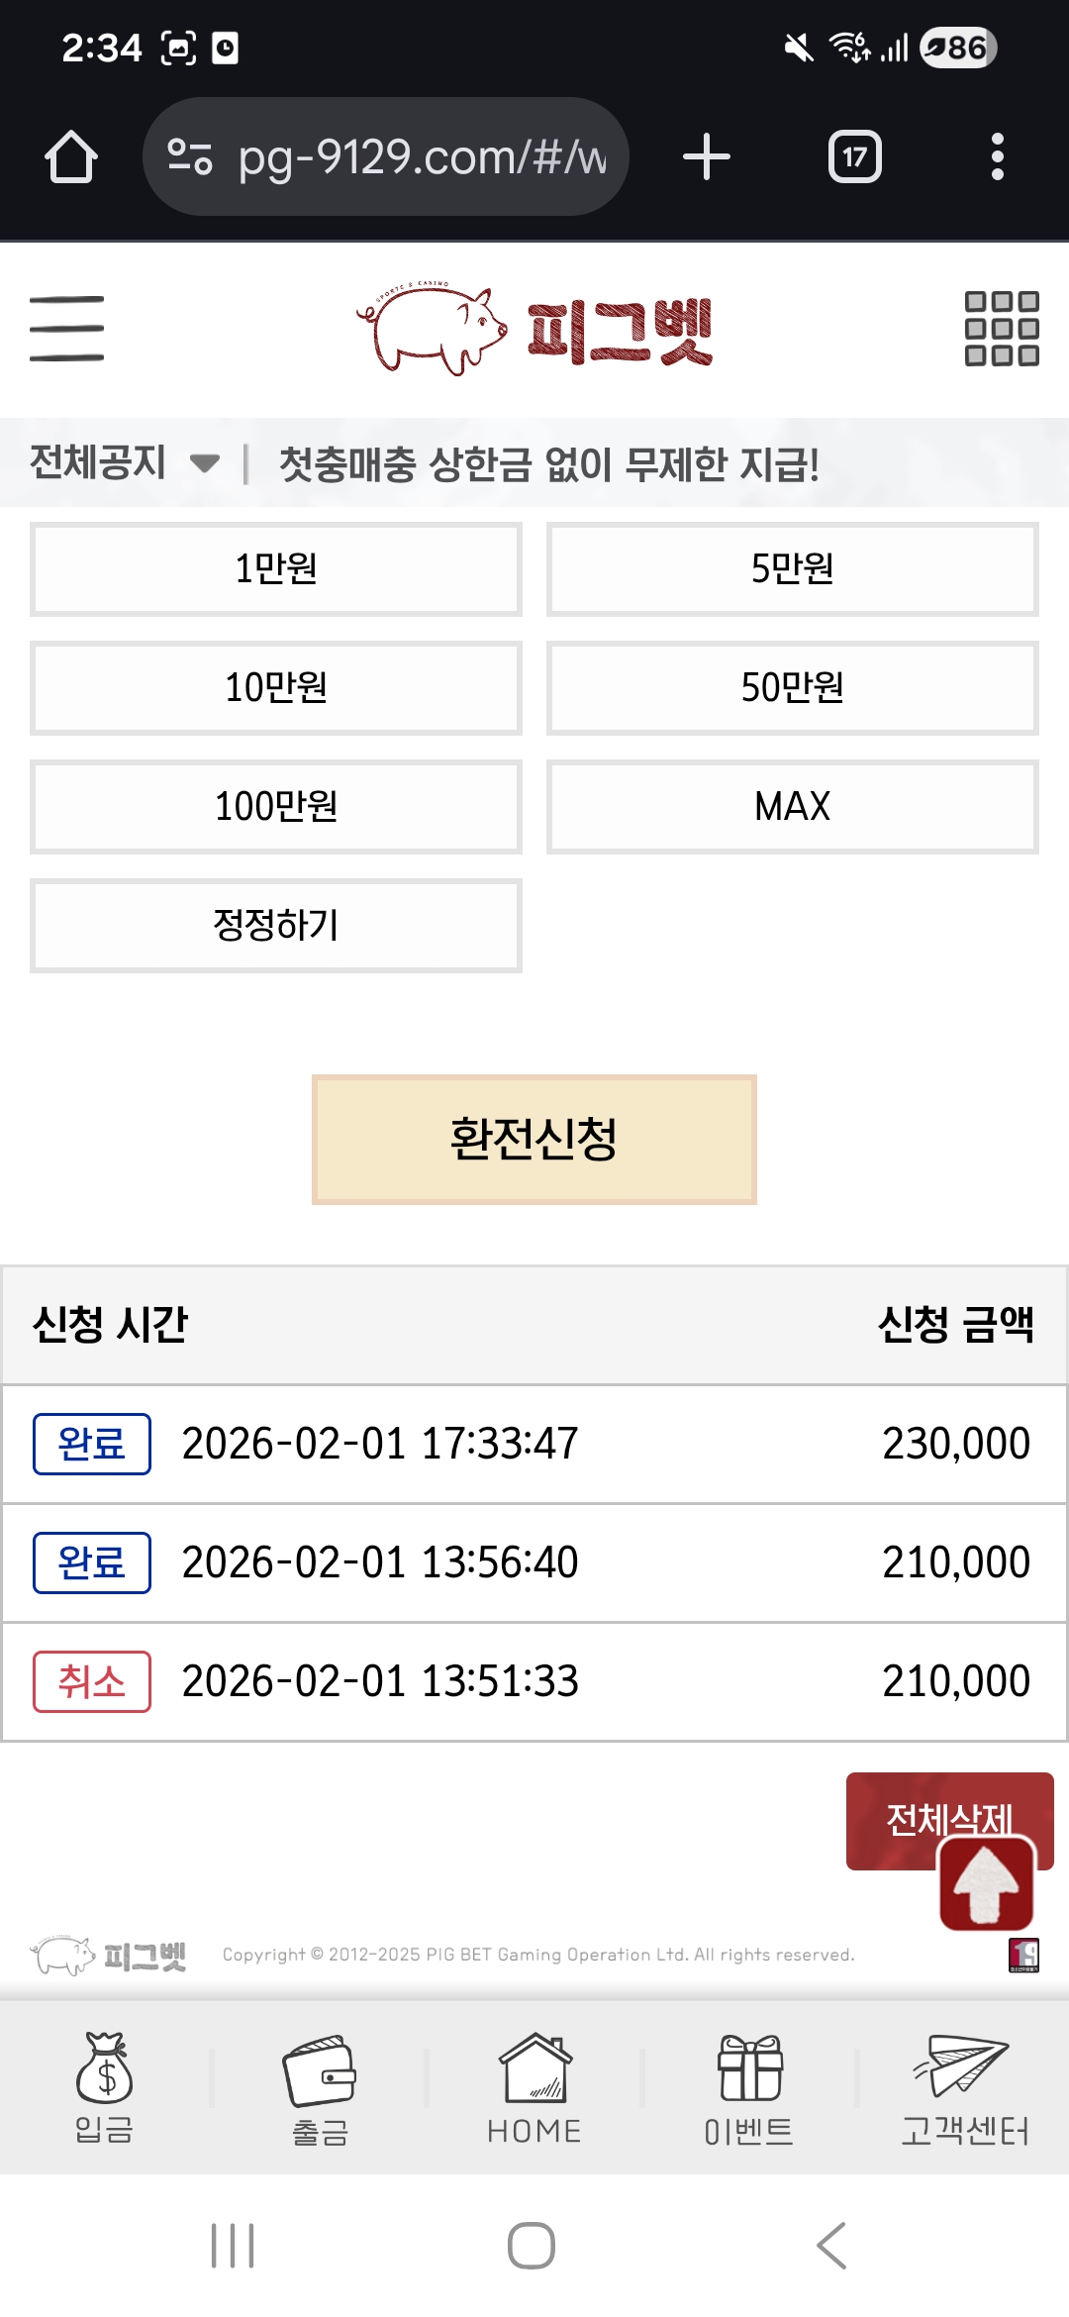Open browser three-dot overflow menu
Viewport: 1069px width, 2317px height.
click(997, 156)
